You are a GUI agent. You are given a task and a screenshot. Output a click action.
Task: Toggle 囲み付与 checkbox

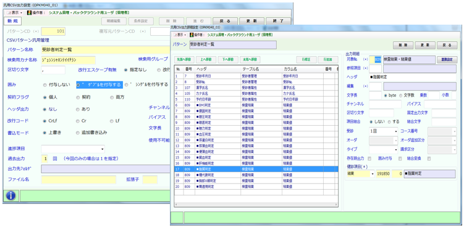pyautogui.click(x=400, y=159)
